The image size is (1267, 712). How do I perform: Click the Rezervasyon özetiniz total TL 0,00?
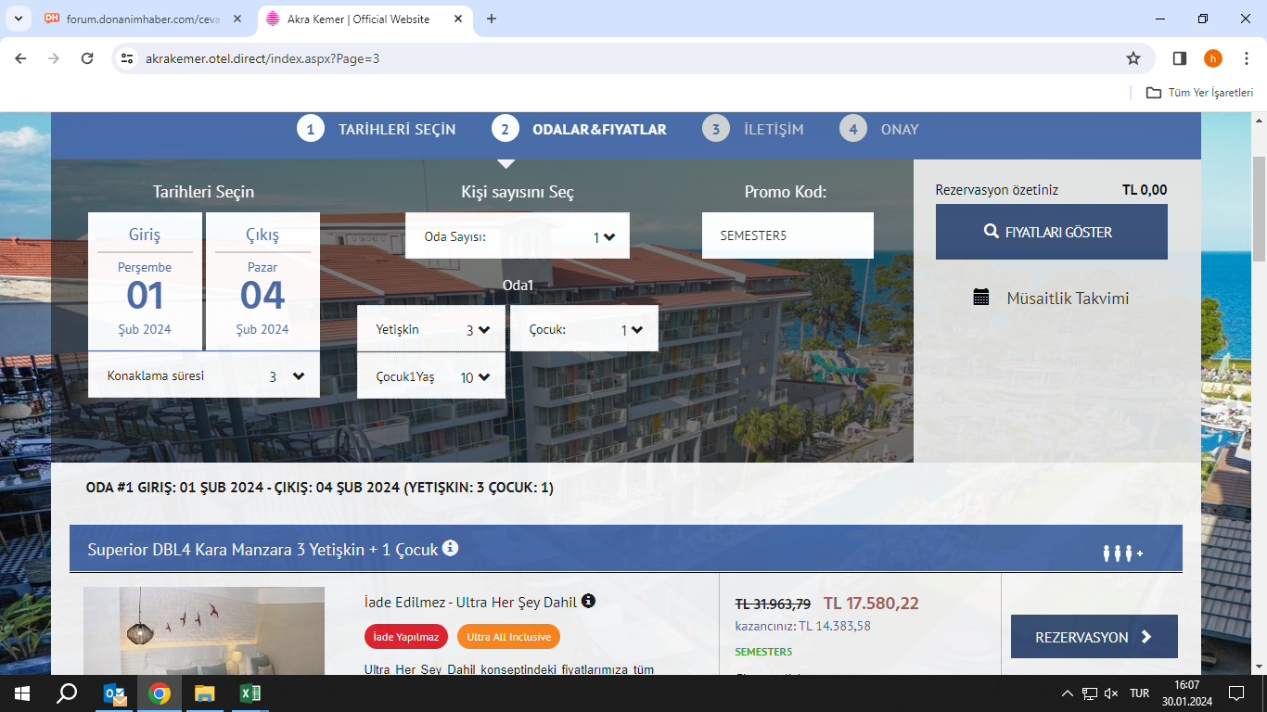tap(1145, 190)
